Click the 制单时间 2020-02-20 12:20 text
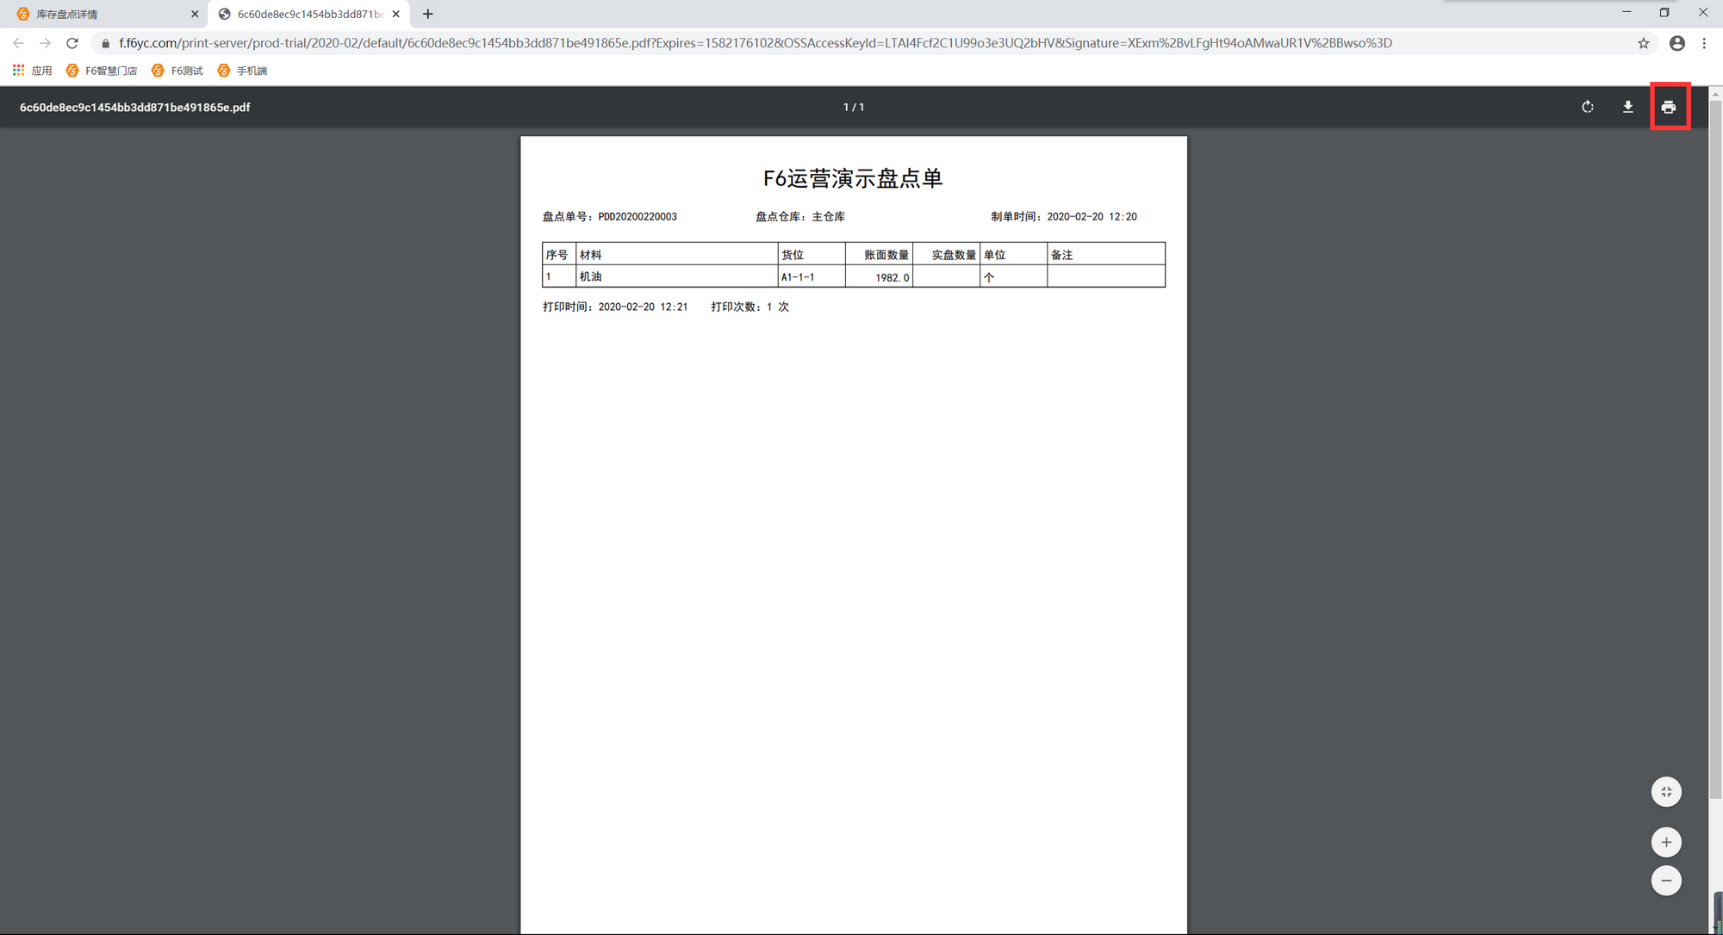Image resolution: width=1723 pixels, height=935 pixels. tap(1064, 217)
